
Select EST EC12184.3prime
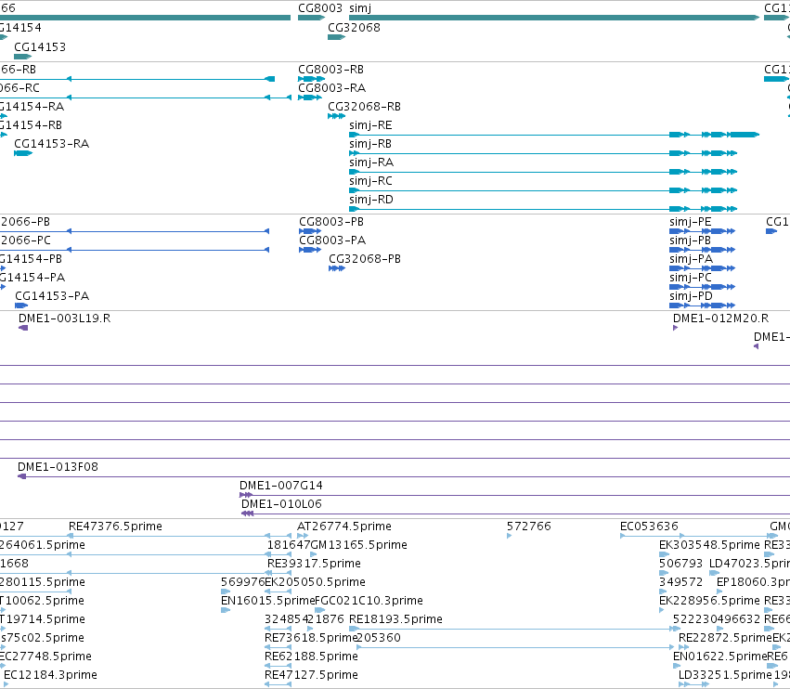click(6, 685)
